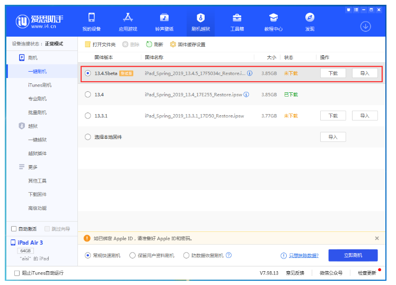This screenshot has height=285, width=396.
Task: Open 我的设备 (My Device) tab
Action: [x=91, y=22]
